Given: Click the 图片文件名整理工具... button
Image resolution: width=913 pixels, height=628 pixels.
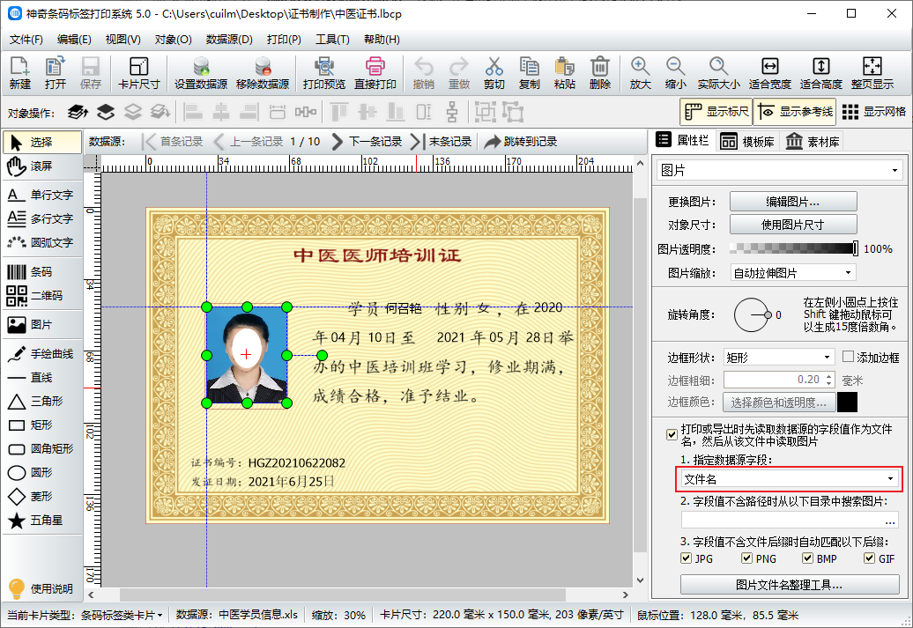Looking at the screenshot, I should [x=789, y=585].
